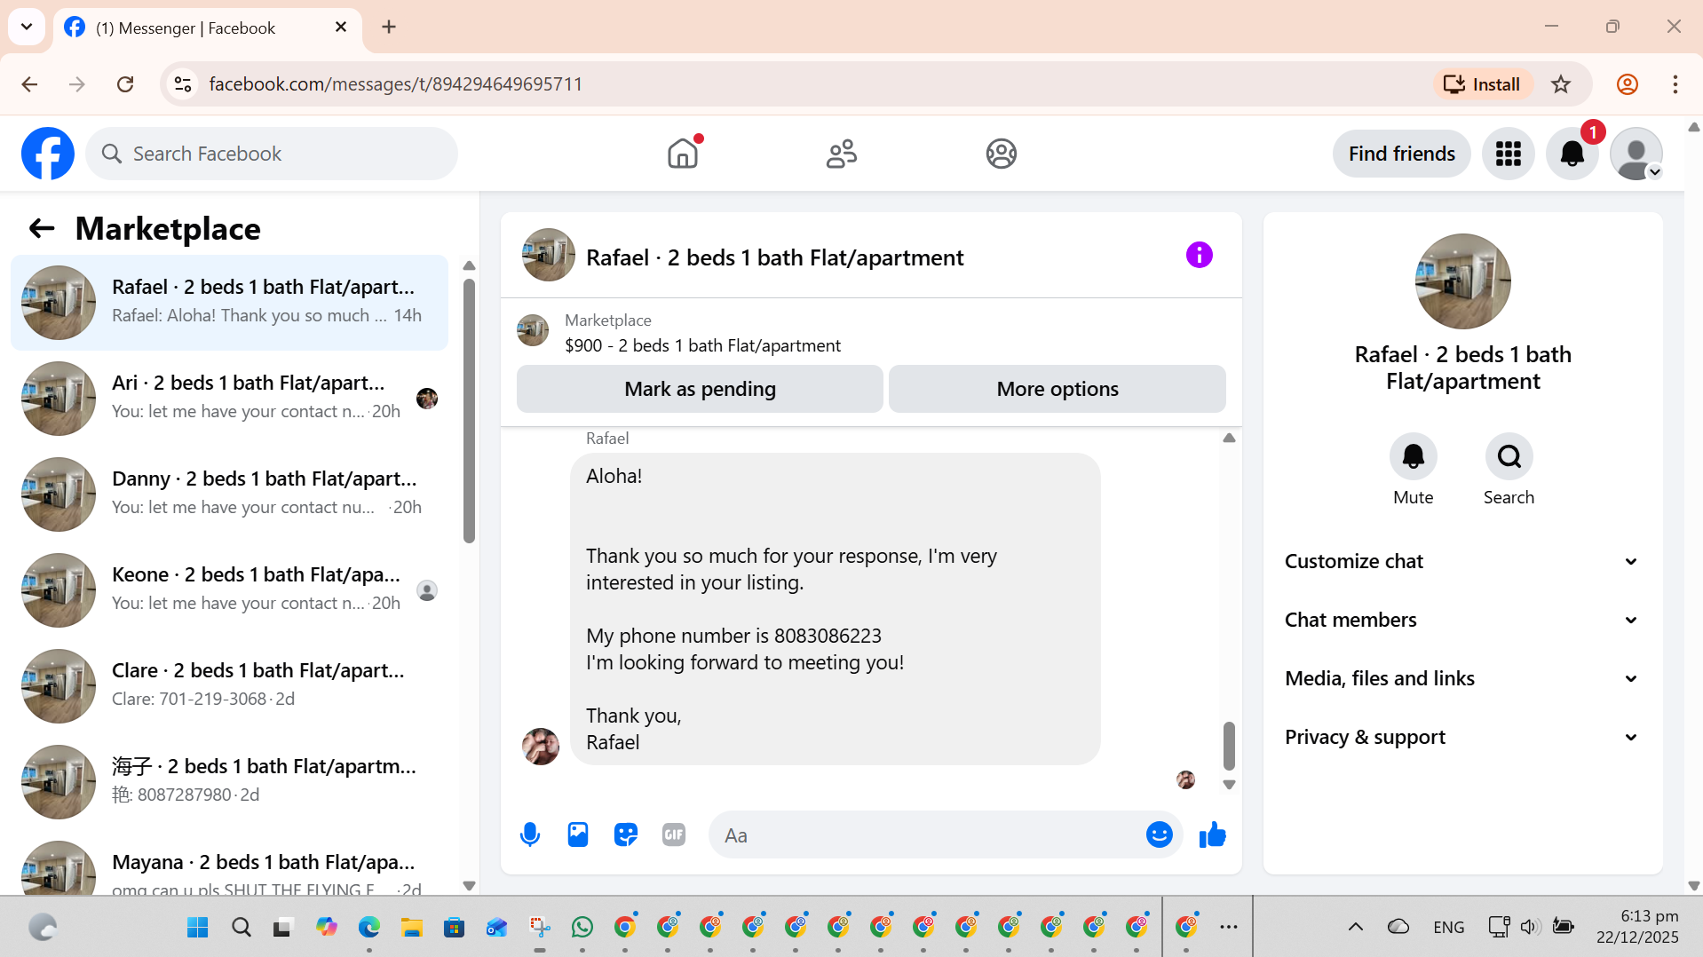1703x957 pixels.
Task: Click the Search Facebook field
Action: (x=272, y=154)
